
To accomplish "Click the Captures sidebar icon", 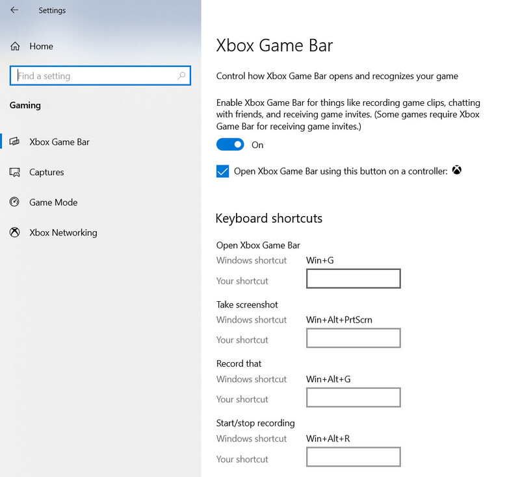I will 14,172.
